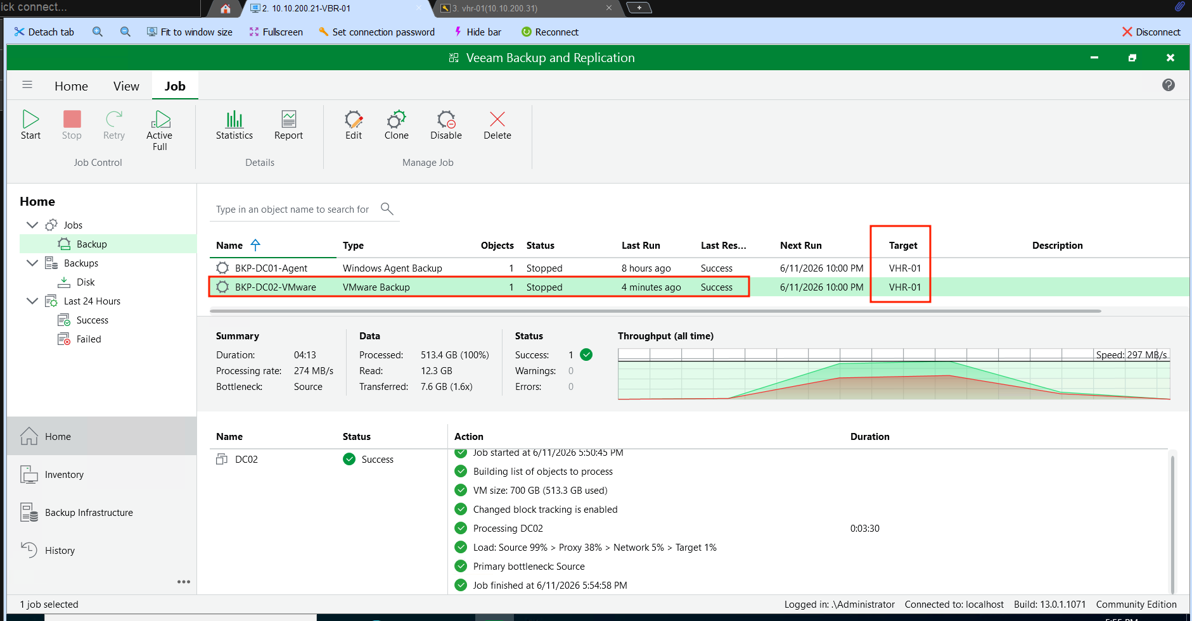The width and height of the screenshot is (1192, 621).
Task: Select the Job ribbon tab
Action: [x=175, y=86]
